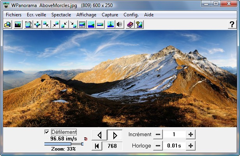Open the help book icon
The width and height of the screenshot is (240, 156).
pos(130,25)
